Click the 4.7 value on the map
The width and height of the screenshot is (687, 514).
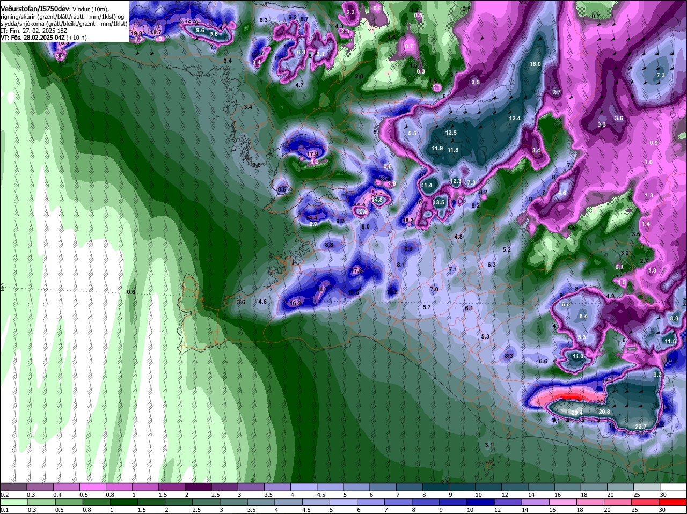pos(299,85)
